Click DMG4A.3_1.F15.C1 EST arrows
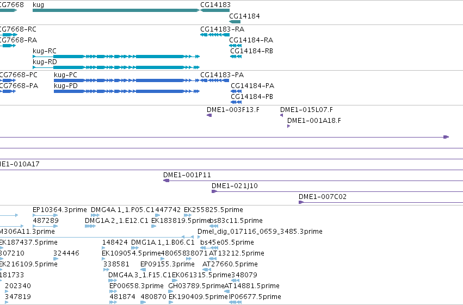Image resolution: width=463 pixels, height=305 pixels. [113, 281]
